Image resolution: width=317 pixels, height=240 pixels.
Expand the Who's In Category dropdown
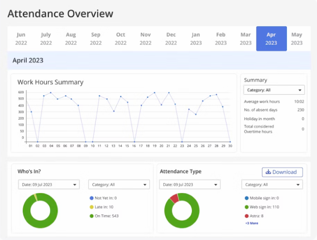119,184
